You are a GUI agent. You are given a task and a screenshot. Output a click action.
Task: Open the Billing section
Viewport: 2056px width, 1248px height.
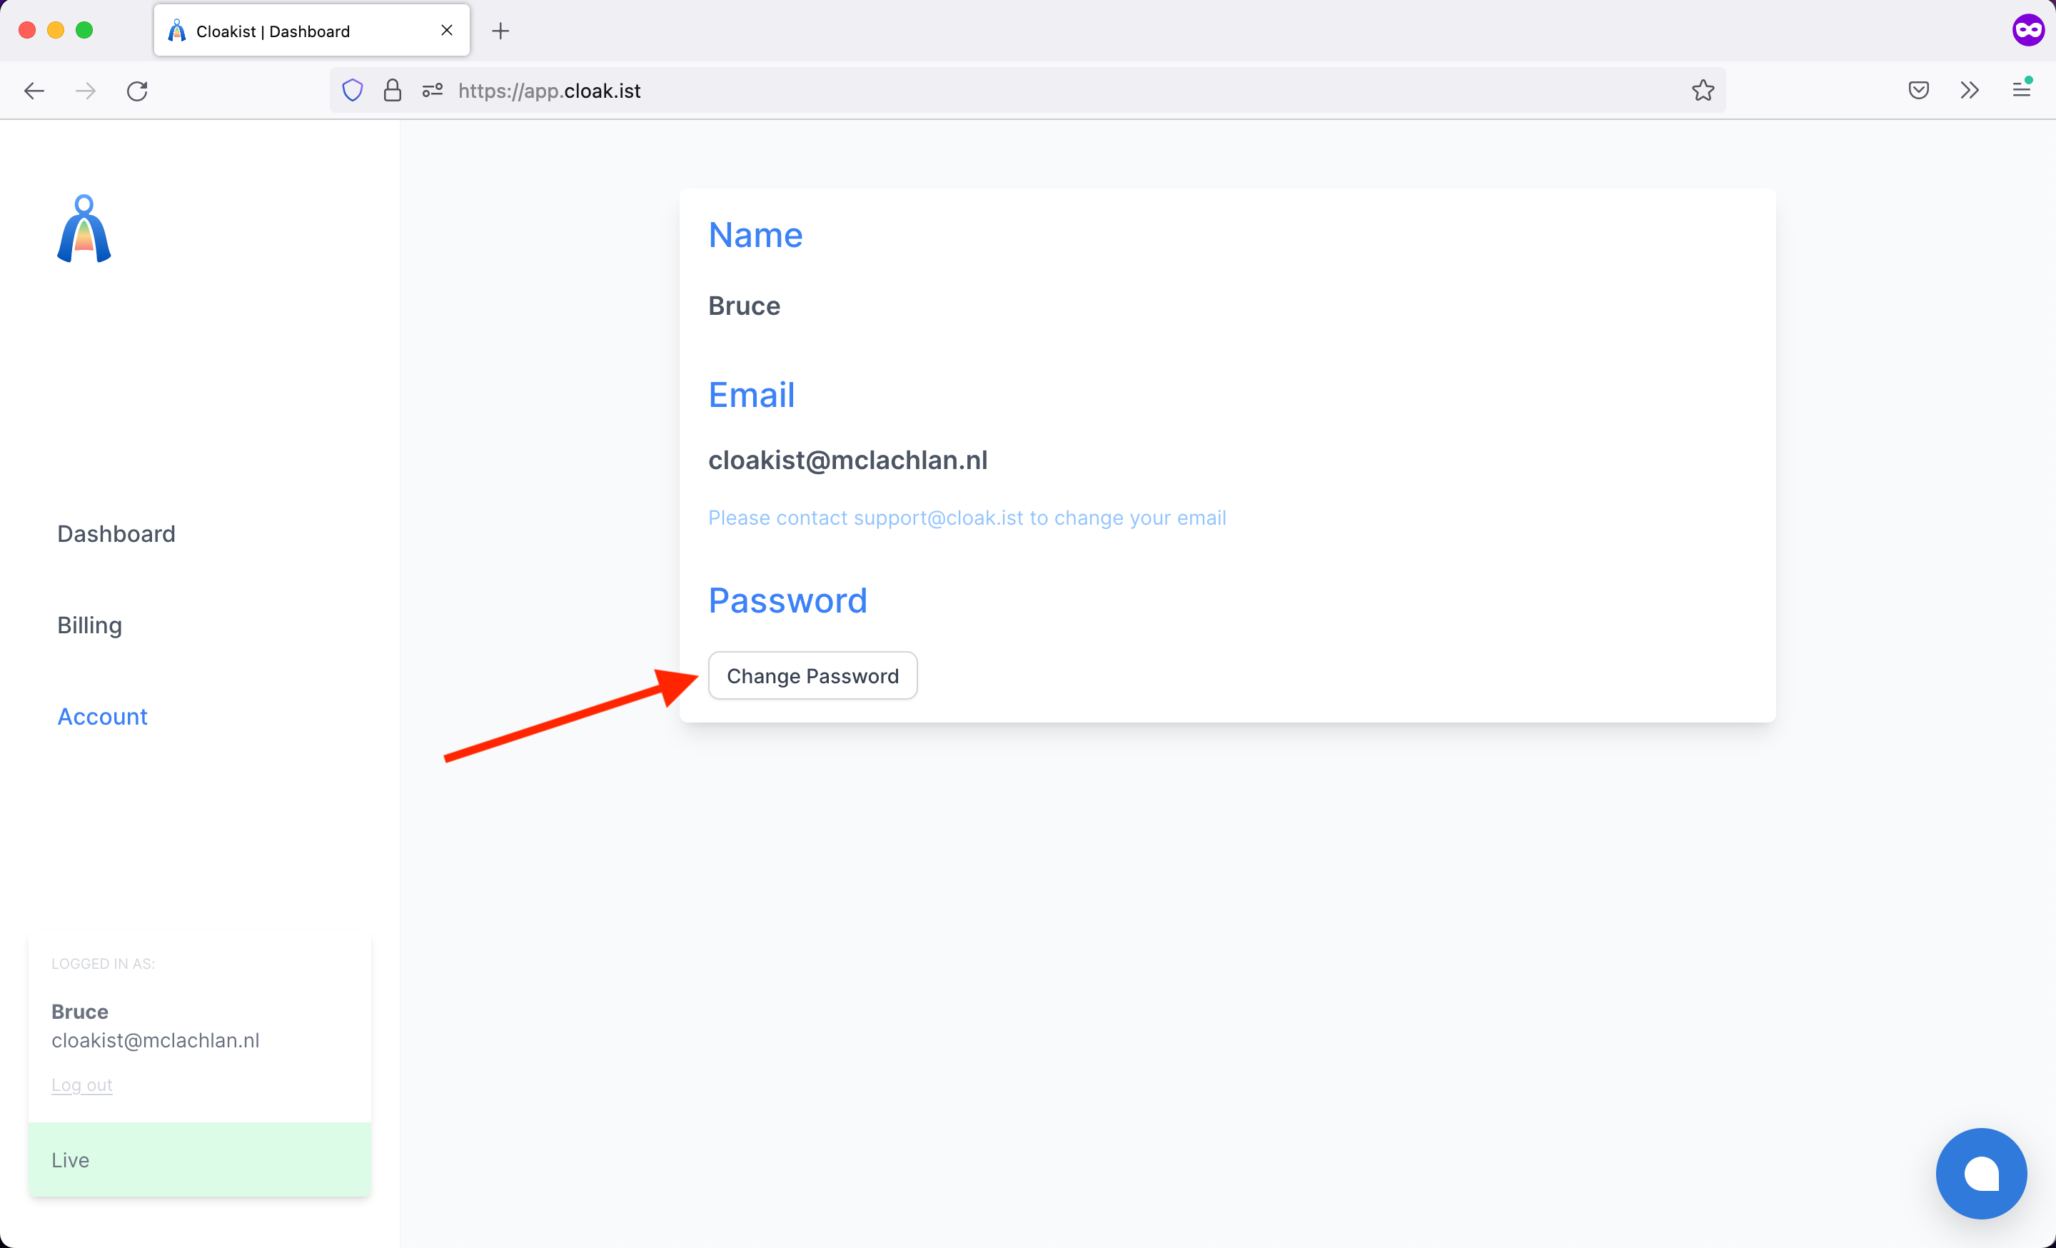point(89,625)
